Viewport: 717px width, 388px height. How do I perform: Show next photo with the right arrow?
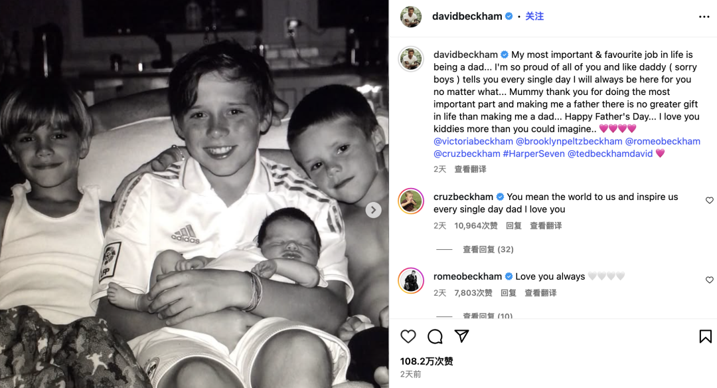tap(373, 210)
